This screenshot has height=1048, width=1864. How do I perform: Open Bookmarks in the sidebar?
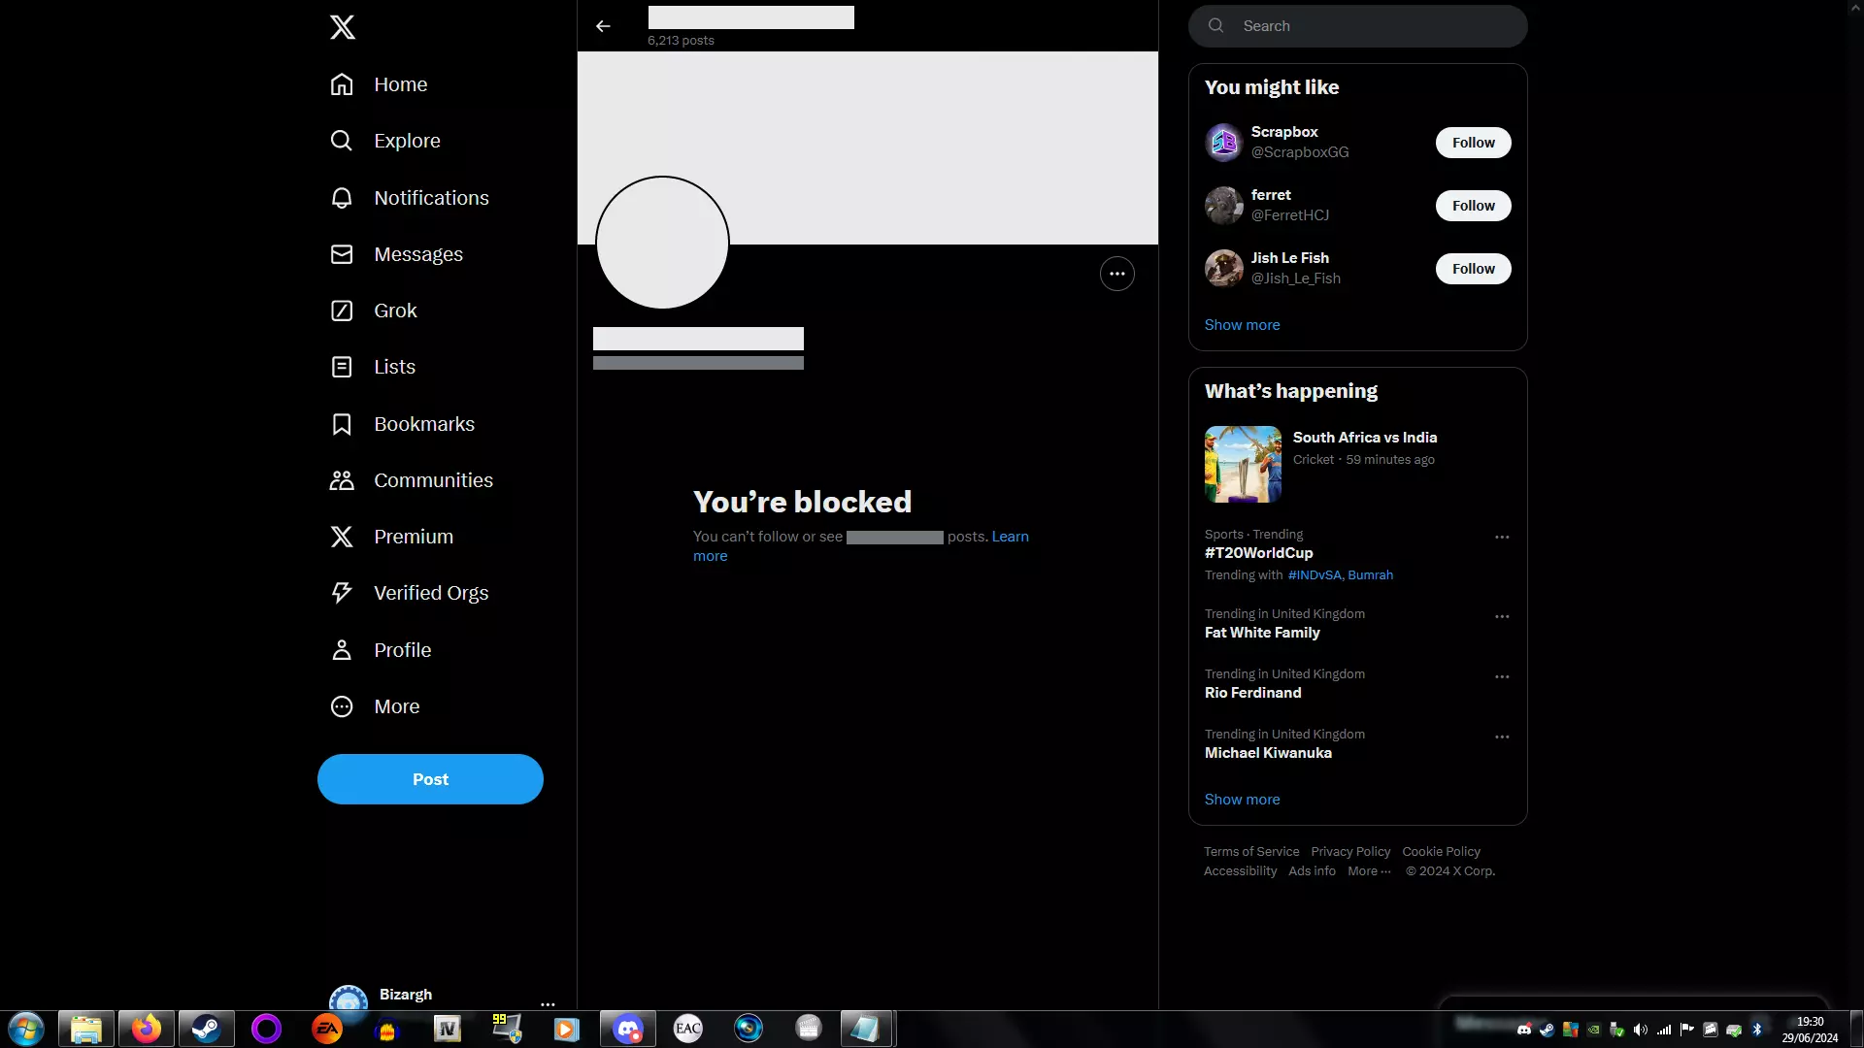(342, 424)
